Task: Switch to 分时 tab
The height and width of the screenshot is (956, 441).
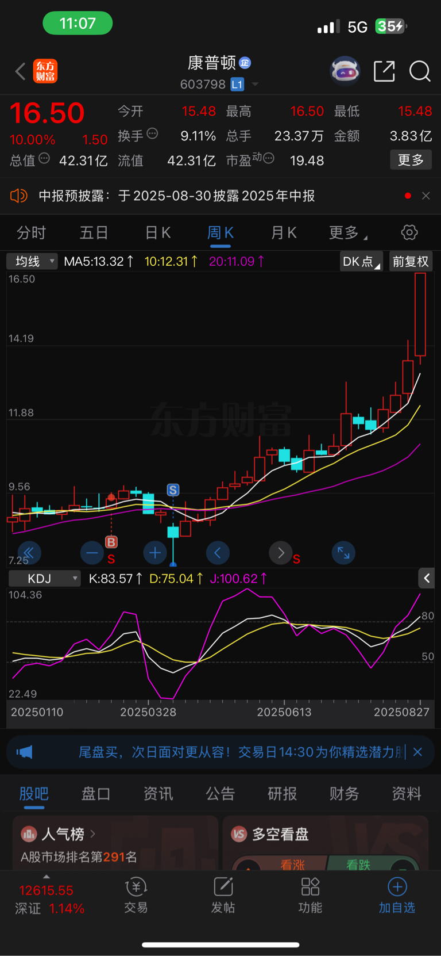Action: click(31, 232)
